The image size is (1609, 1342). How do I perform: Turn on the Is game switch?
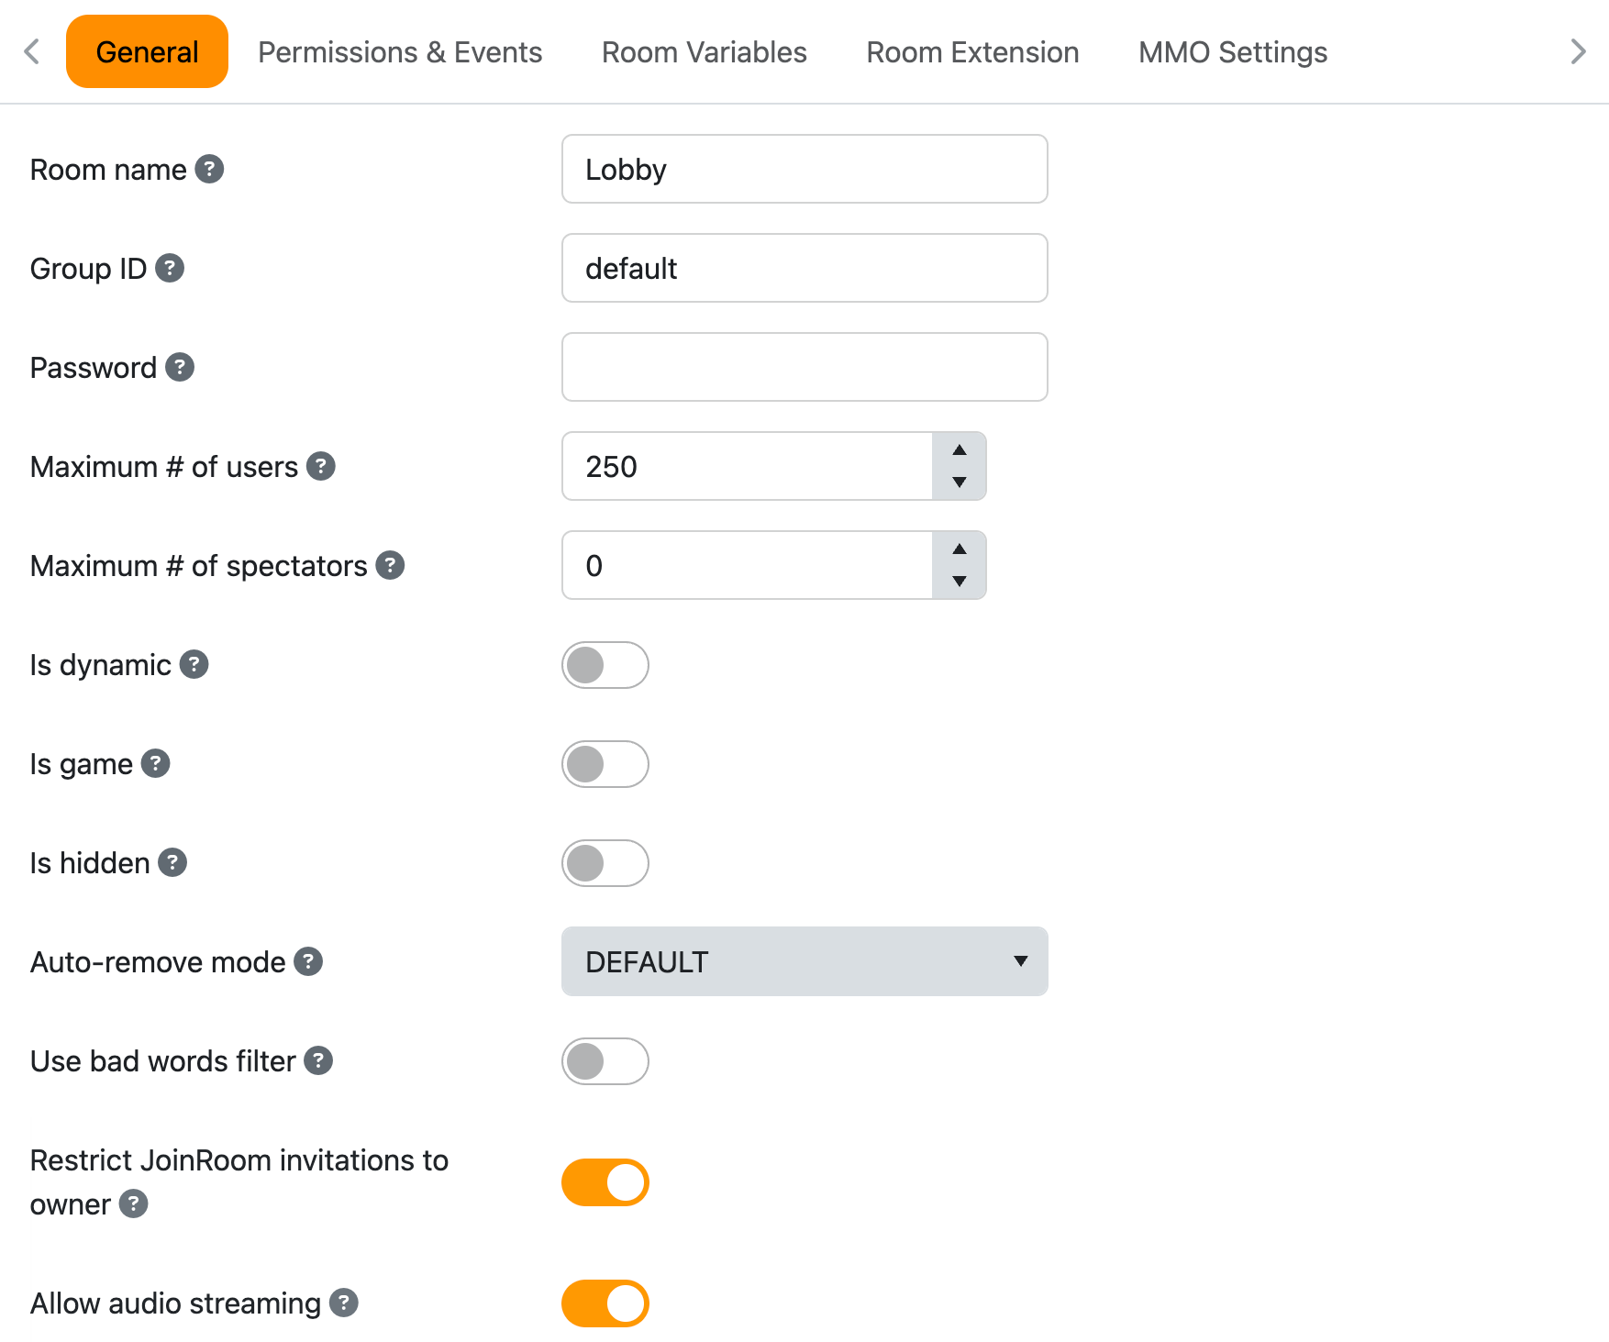605,764
